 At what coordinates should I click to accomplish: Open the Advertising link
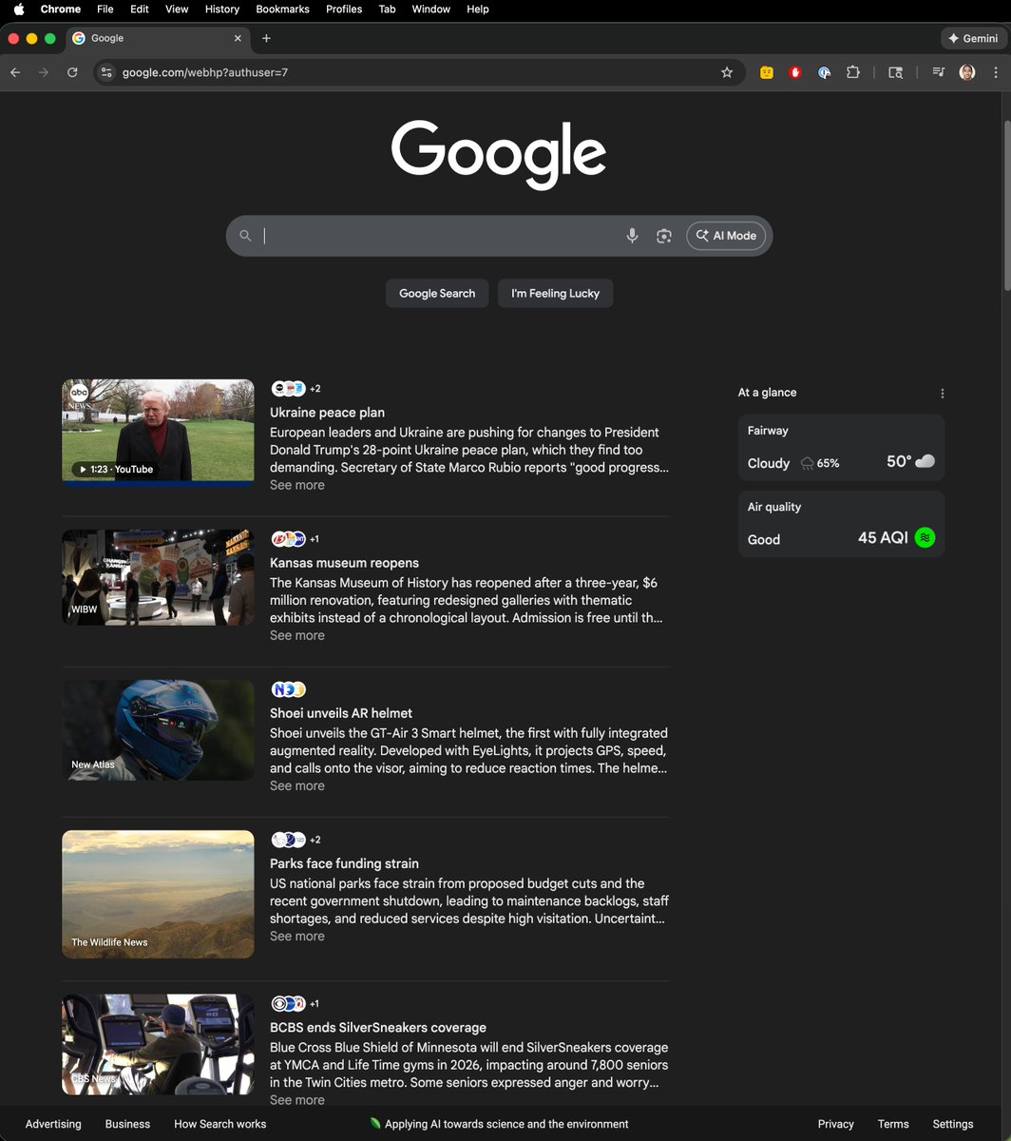(53, 1124)
